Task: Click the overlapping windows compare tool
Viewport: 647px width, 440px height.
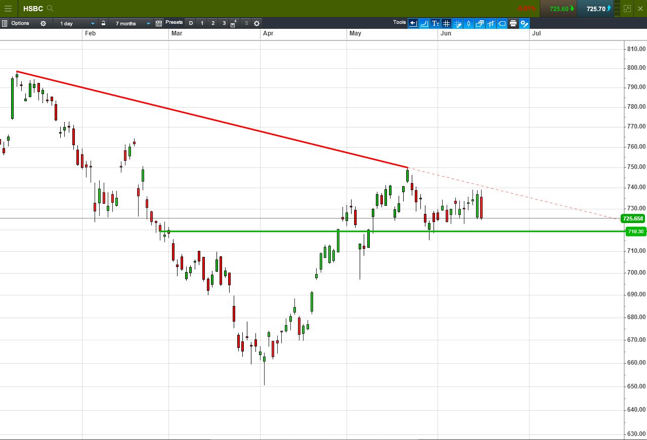Action: point(480,23)
